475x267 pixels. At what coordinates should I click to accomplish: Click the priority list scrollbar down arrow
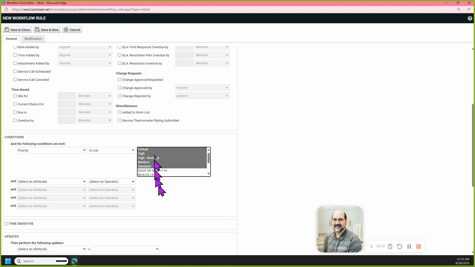pos(209,174)
